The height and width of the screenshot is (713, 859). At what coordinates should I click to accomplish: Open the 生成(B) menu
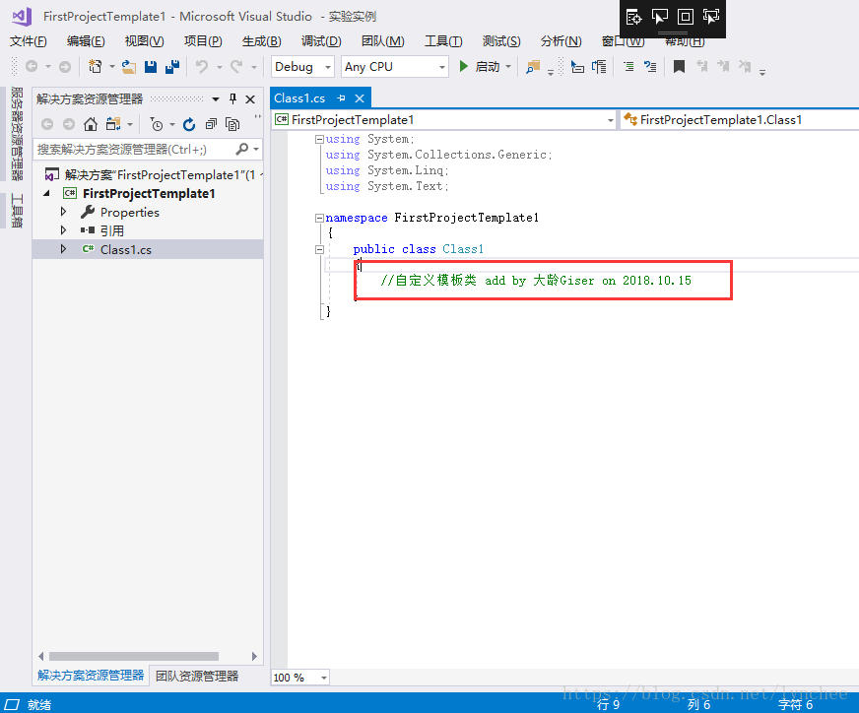click(261, 41)
